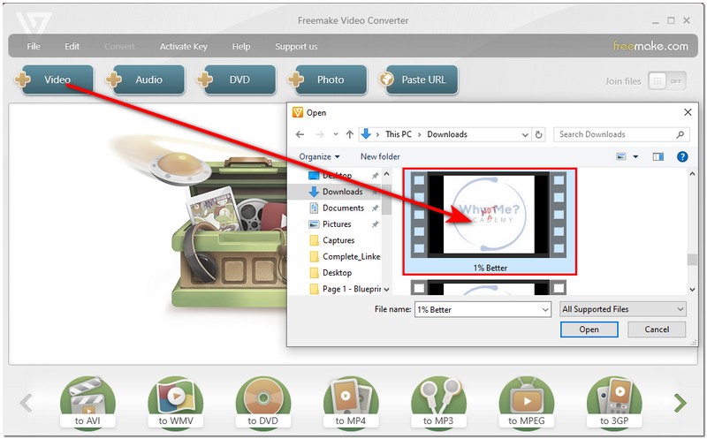Select the to MP3 output icon
Screen dimensions: 707x439
439,401
